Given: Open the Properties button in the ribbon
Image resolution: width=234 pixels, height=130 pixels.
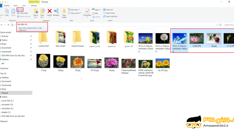Looking at the screenshot, I should click(87, 13).
